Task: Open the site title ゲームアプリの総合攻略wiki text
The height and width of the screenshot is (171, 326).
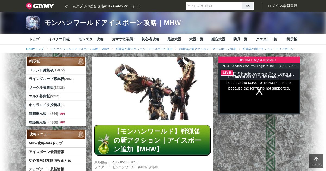Action: pos(102,6)
